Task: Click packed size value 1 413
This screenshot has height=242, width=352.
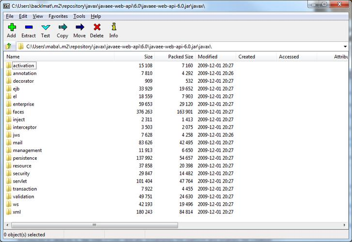Action: tap(187, 120)
